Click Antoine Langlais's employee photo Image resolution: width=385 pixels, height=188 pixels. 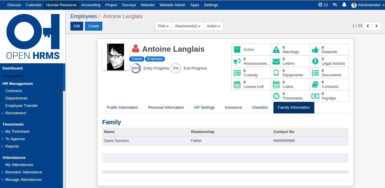(x=116, y=57)
